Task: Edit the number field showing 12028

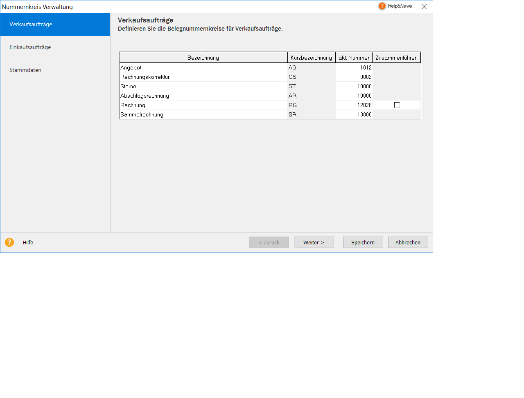Action: click(x=354, y=105)
